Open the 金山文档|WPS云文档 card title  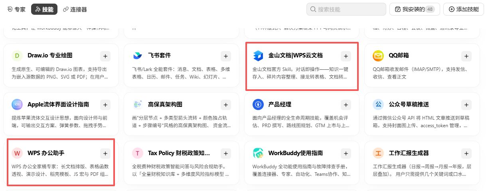[295, 55]
